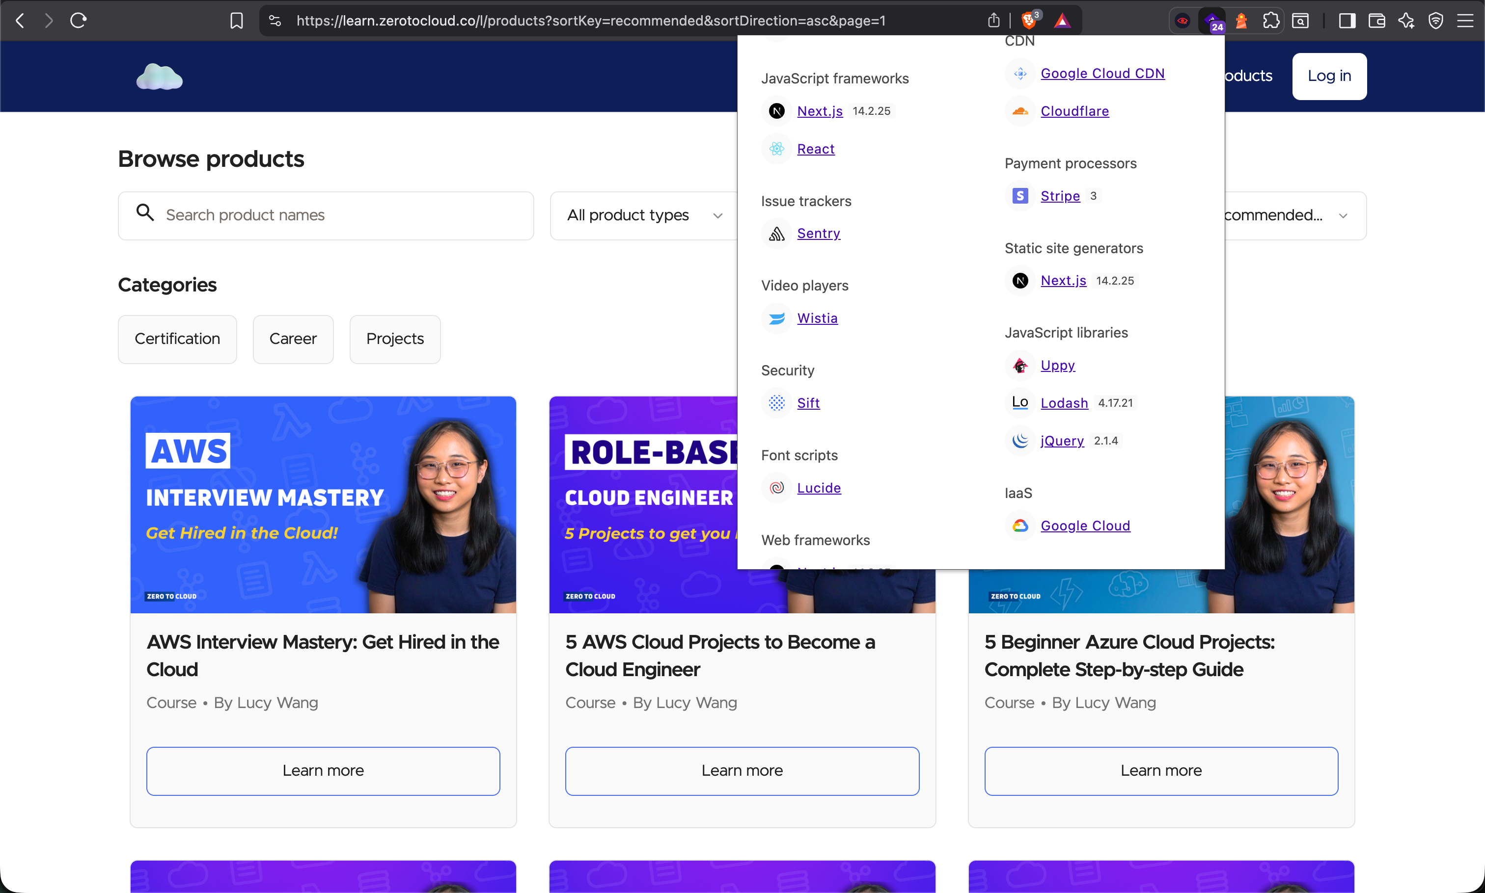This screenshot has height=893, width=1485.
Task: Open the React link
Action: 815,149
